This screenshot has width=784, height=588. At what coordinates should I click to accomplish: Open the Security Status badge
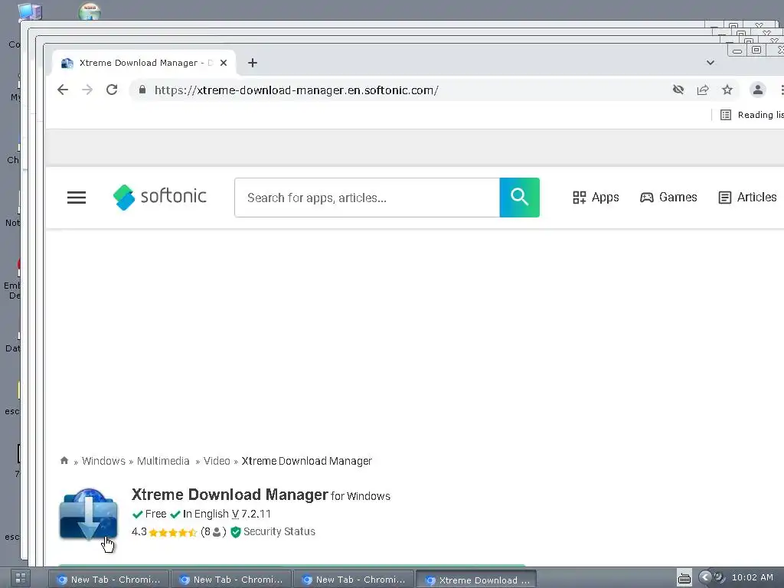[273, 532]
